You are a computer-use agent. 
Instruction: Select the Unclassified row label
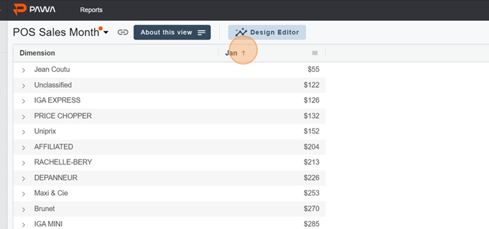point(53,85)
